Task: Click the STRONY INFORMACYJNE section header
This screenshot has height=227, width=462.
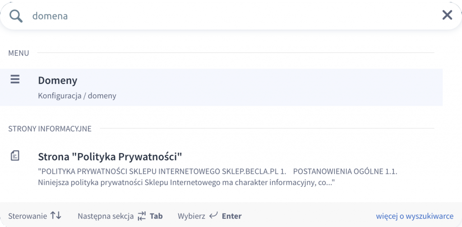Action: click(50, 129)
